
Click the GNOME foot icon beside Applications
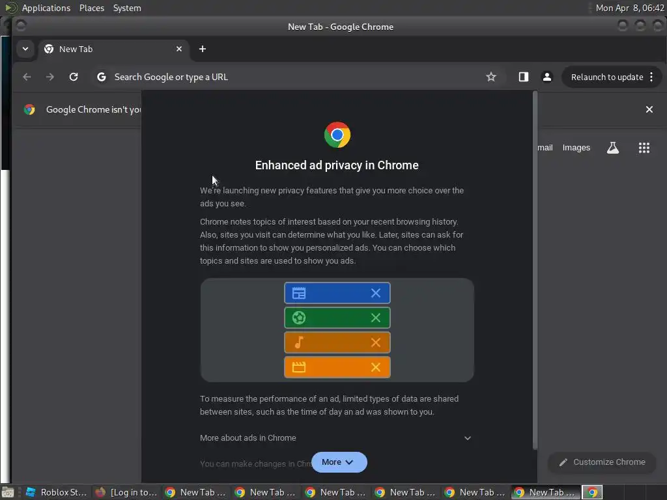point(10,8)
